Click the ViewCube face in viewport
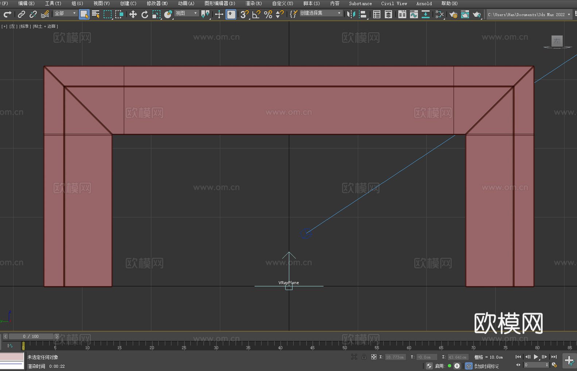This screenshot has width=577, height=371. click(557, 41)
